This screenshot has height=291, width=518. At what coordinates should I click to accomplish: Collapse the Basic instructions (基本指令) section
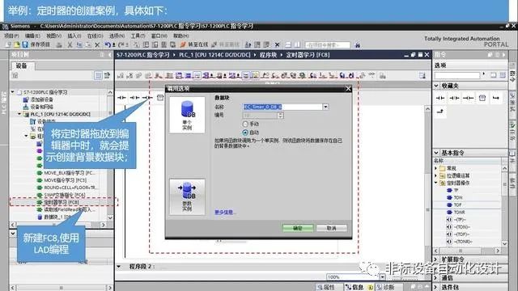point(436,153)
